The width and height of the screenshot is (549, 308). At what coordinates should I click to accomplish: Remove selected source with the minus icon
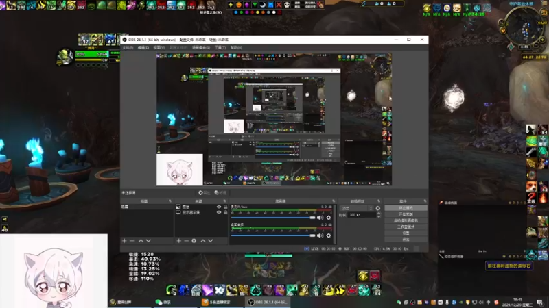(186, 241)
